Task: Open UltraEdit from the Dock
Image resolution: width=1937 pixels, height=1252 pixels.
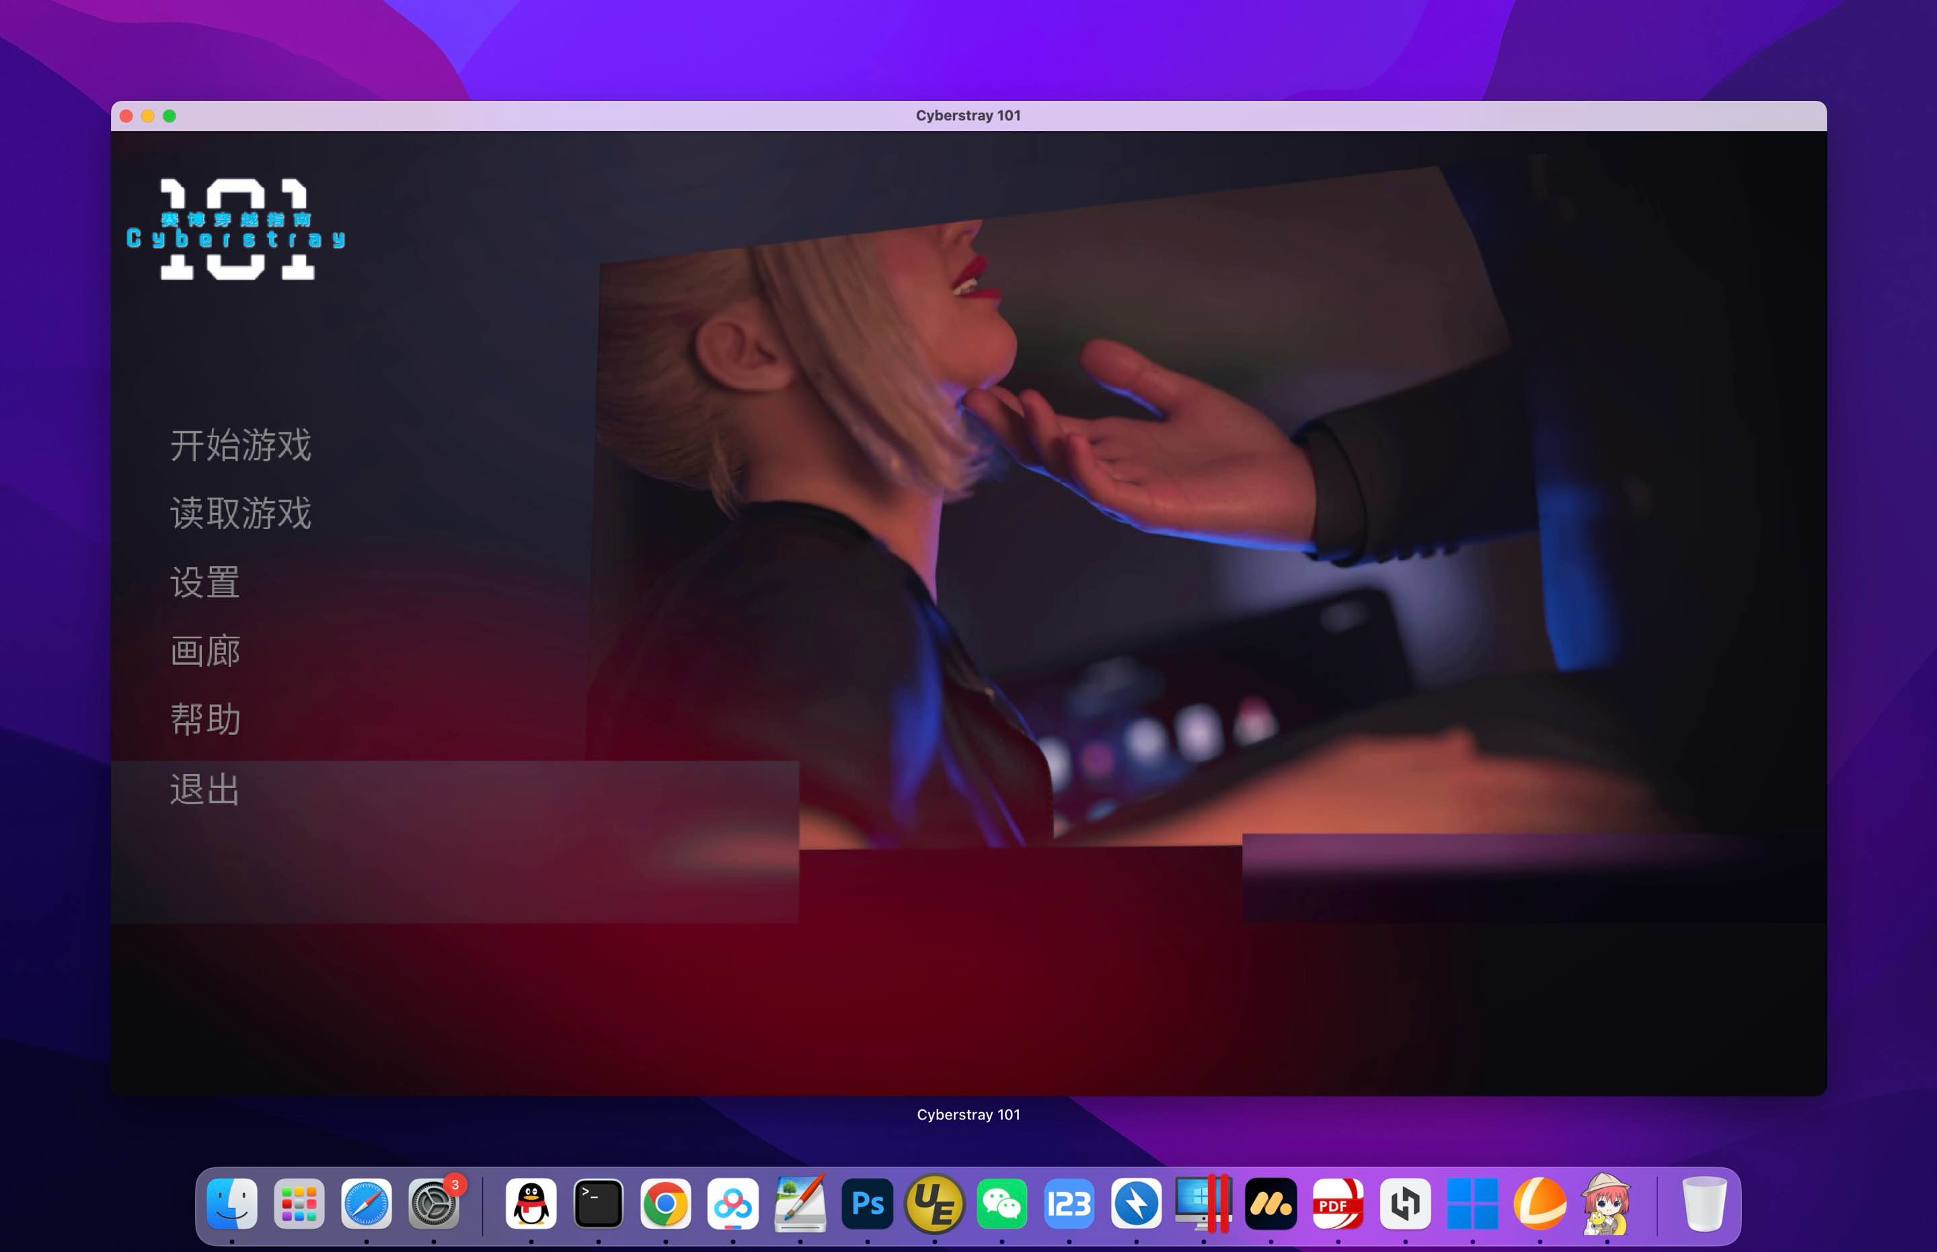Action: coord(934,1203)
